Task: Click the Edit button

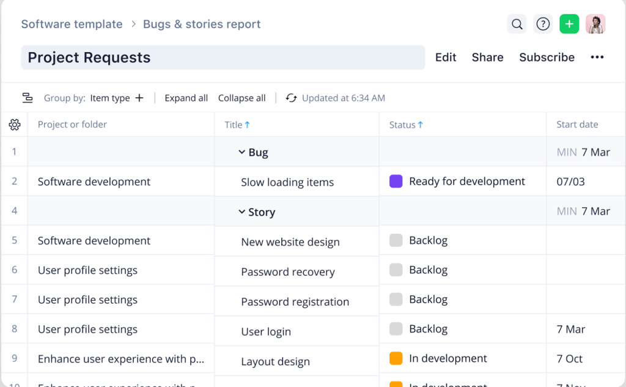Action: click(446, 57)
